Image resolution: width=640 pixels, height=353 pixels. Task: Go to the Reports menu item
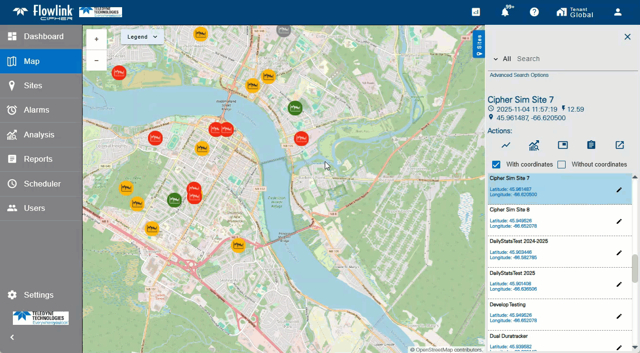(38, 159)
